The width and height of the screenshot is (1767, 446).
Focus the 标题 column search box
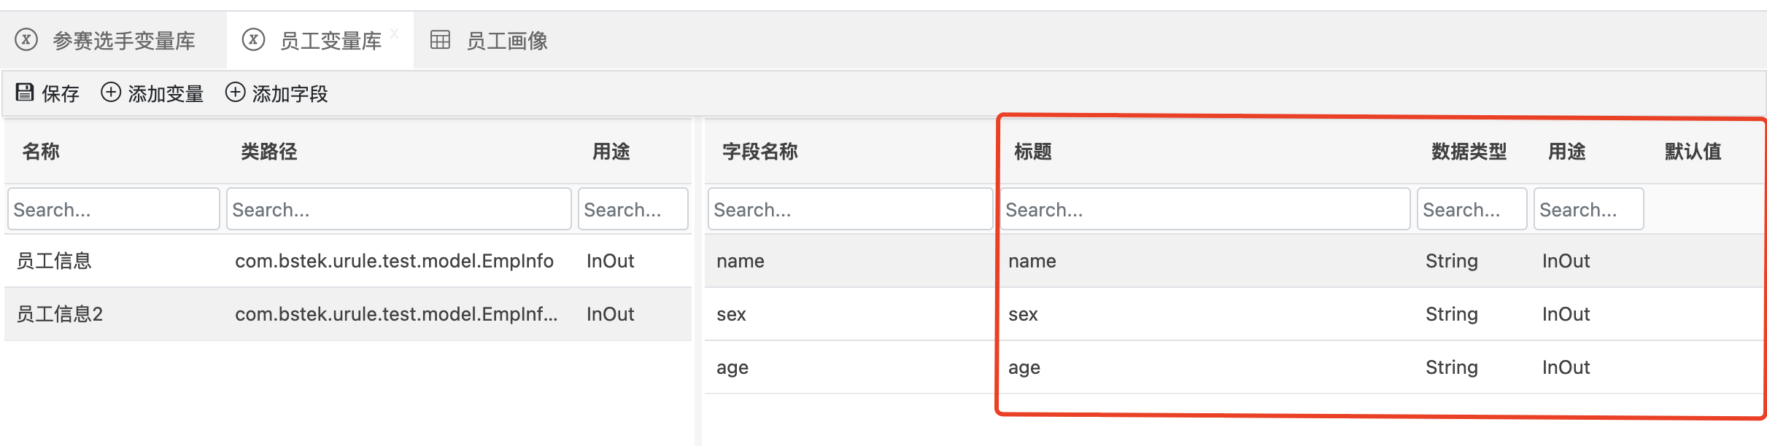coord(1205,209)
